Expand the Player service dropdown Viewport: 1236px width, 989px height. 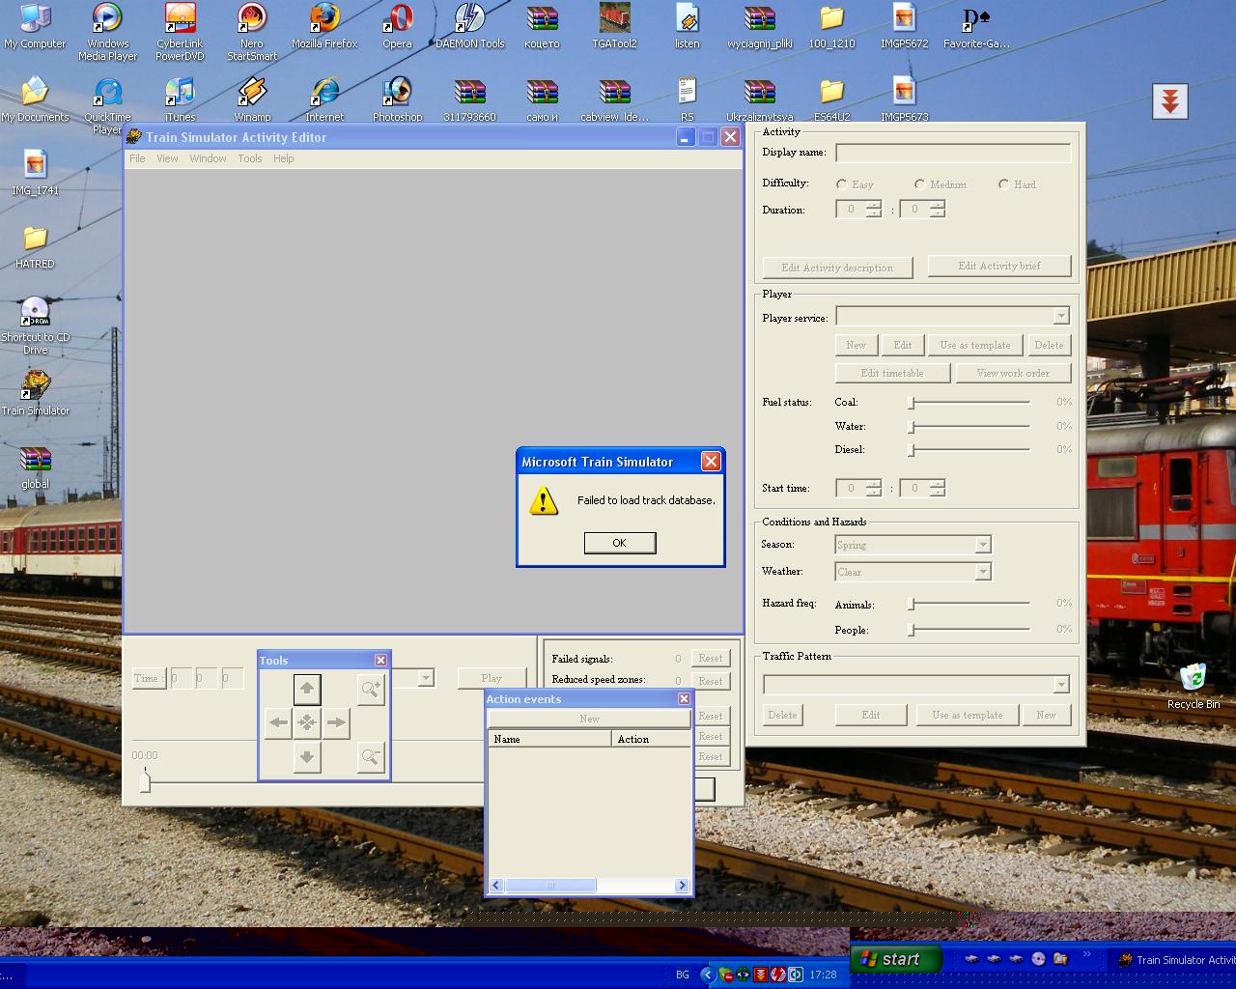point(1061,316)
